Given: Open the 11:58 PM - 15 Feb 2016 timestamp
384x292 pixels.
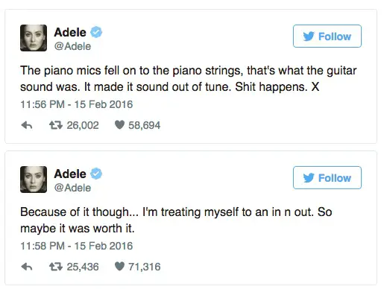Looking at the screenshot, I should [x=77, y=246].
